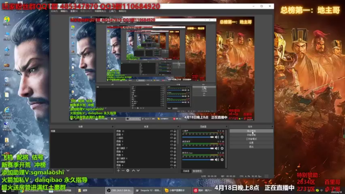Screen dimensions: 345x194
Task: Select the 场景 entry in the scenes list
Action: click(82, 131)
